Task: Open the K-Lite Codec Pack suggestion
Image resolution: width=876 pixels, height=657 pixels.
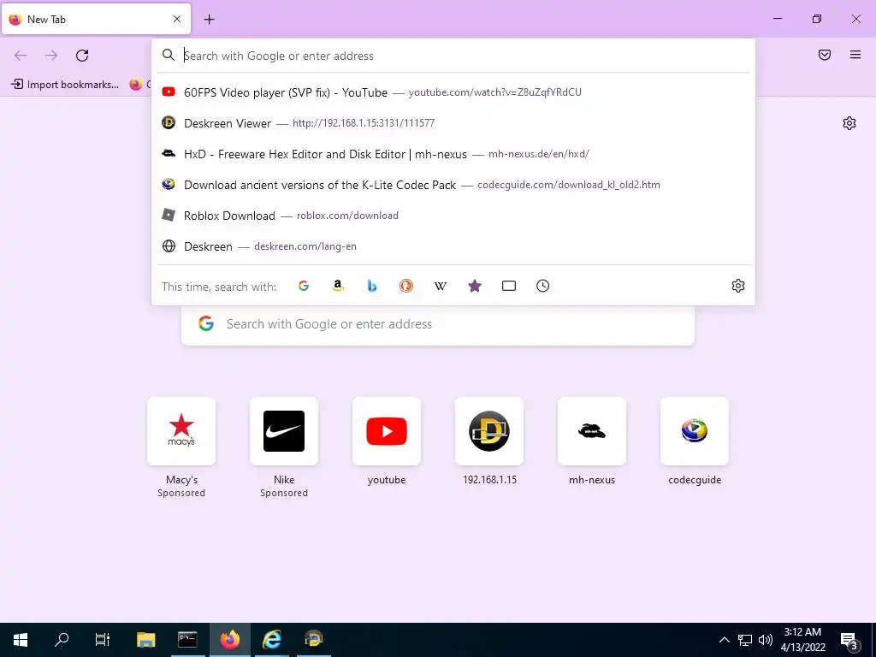Action: 453,185
